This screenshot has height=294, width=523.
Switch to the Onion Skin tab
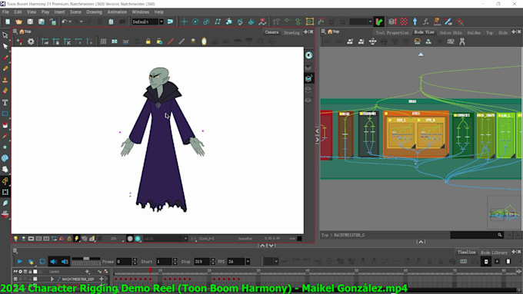451,33
